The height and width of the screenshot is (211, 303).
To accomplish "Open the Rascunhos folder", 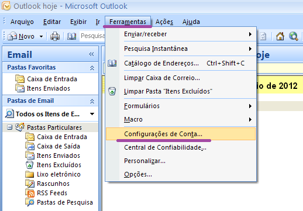I will point(53,184).
